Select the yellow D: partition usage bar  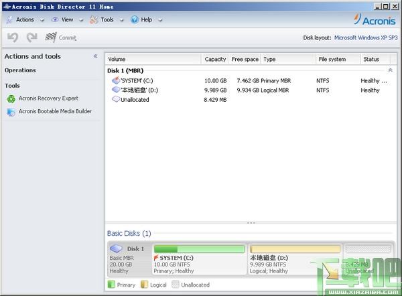pos(295,249)
